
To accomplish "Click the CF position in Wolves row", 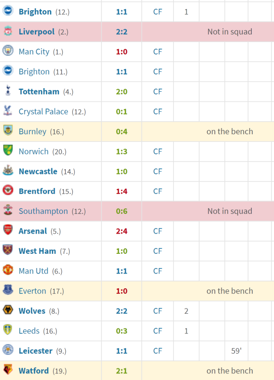I will tap(158, 311).
